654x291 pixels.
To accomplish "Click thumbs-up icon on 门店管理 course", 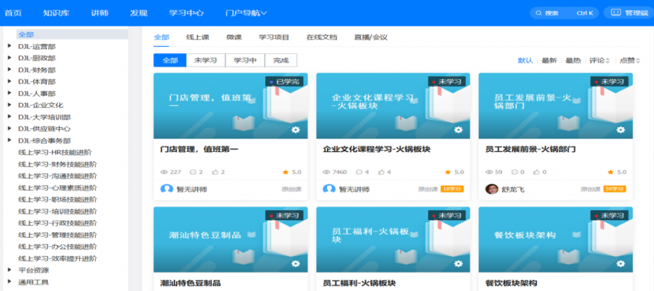I will click(x=215, y=172).
